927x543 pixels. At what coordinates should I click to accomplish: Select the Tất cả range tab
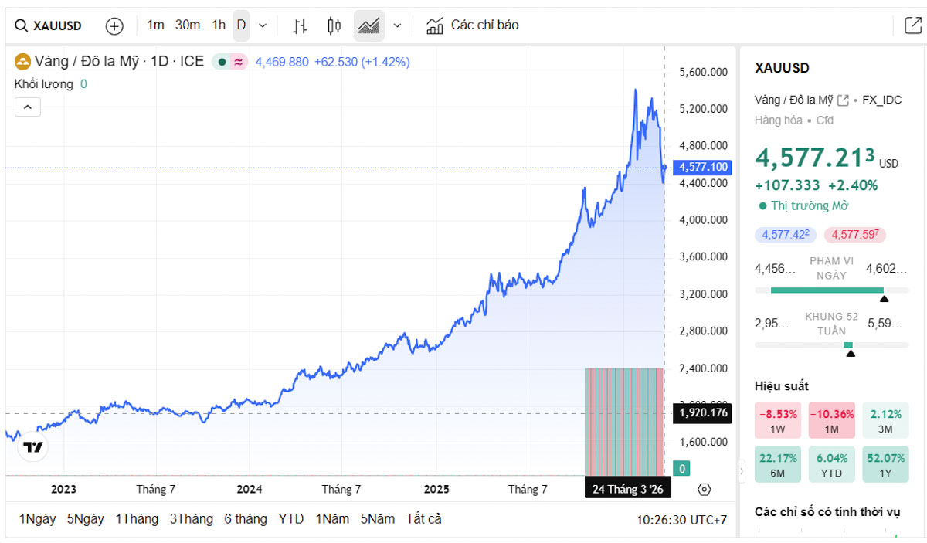[x=423, y=519]
